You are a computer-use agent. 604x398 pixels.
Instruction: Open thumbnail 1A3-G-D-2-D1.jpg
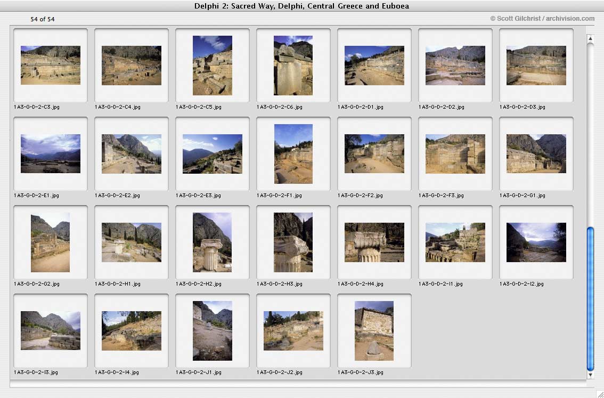coord(374,65)
